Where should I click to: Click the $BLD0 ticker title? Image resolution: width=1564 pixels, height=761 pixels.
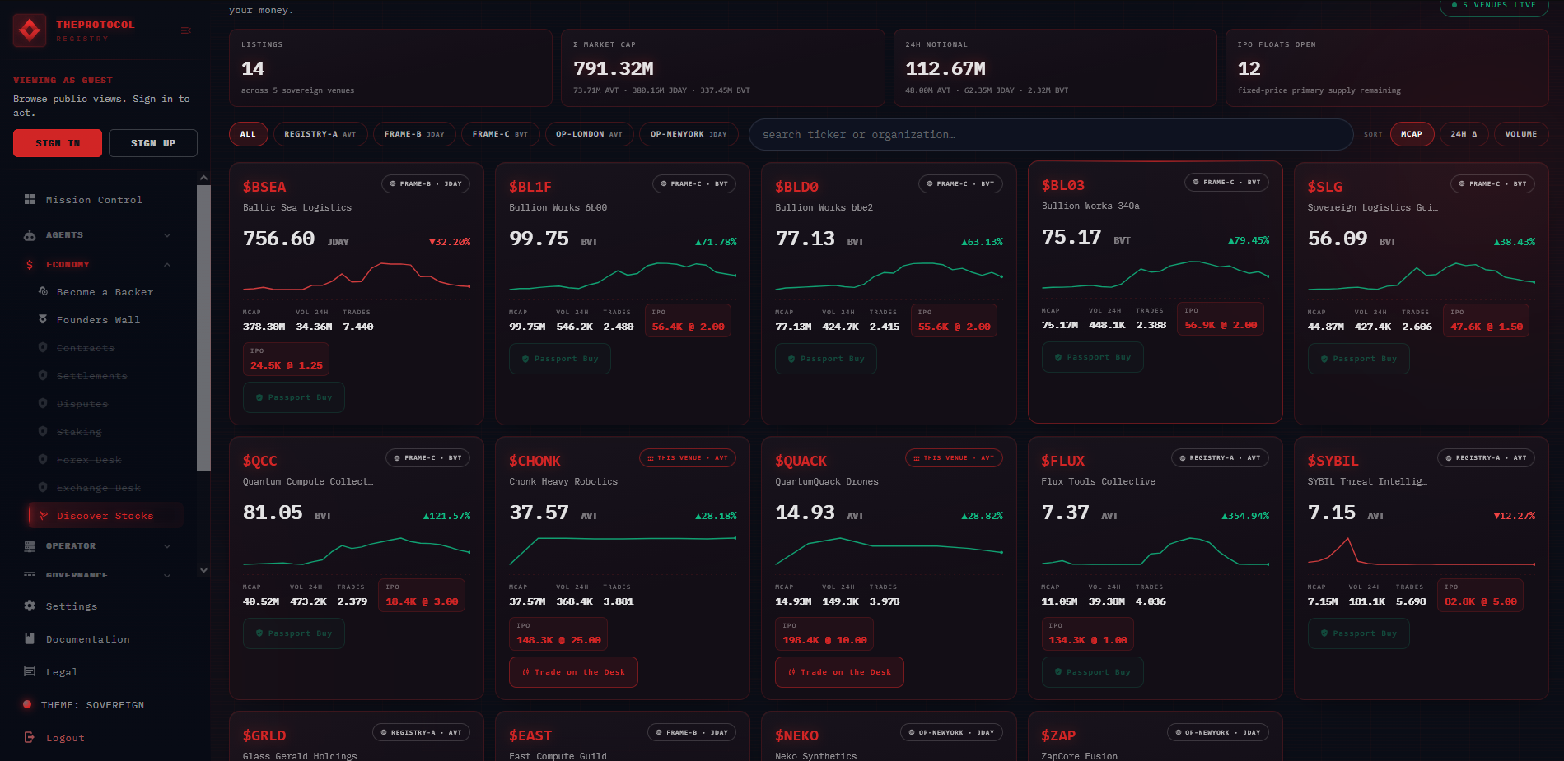click(796, 187)
